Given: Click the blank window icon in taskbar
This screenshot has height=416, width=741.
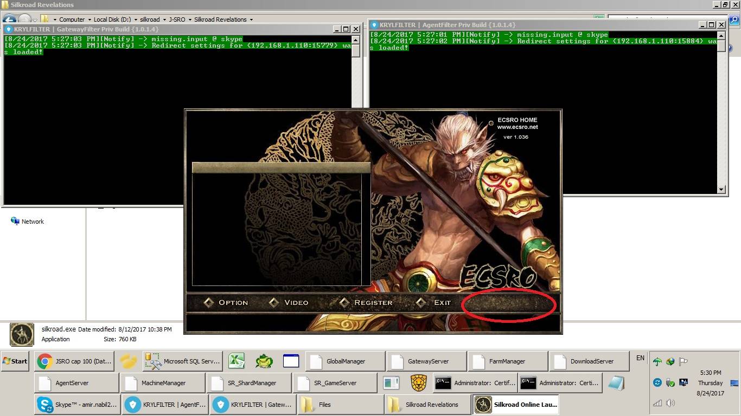Looking at the screenshot, I should pos(291,361).
